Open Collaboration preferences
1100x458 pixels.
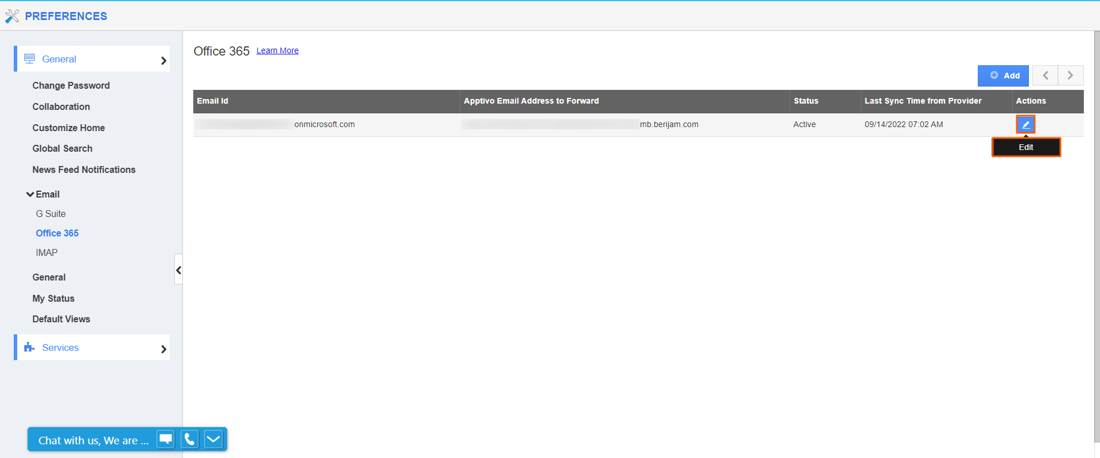coord(61,106)
